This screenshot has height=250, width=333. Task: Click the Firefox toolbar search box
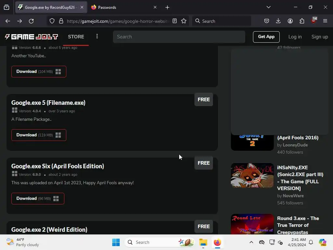[x=221, y=21]
